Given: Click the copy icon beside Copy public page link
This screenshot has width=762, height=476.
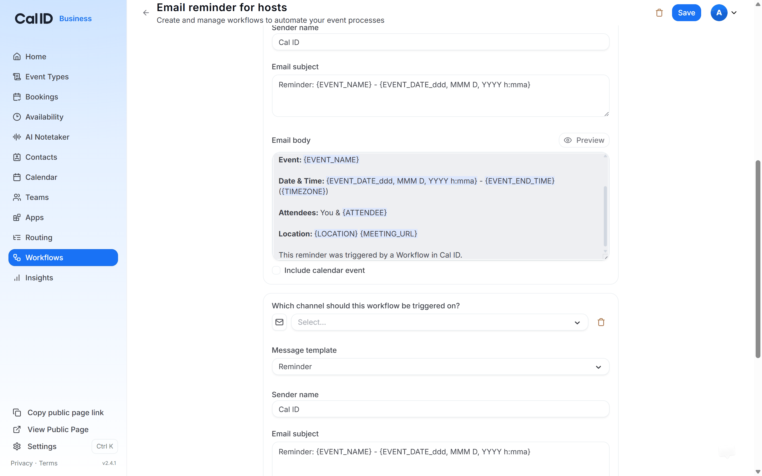Looking at the screenshot, I should (x=17, y=413).
